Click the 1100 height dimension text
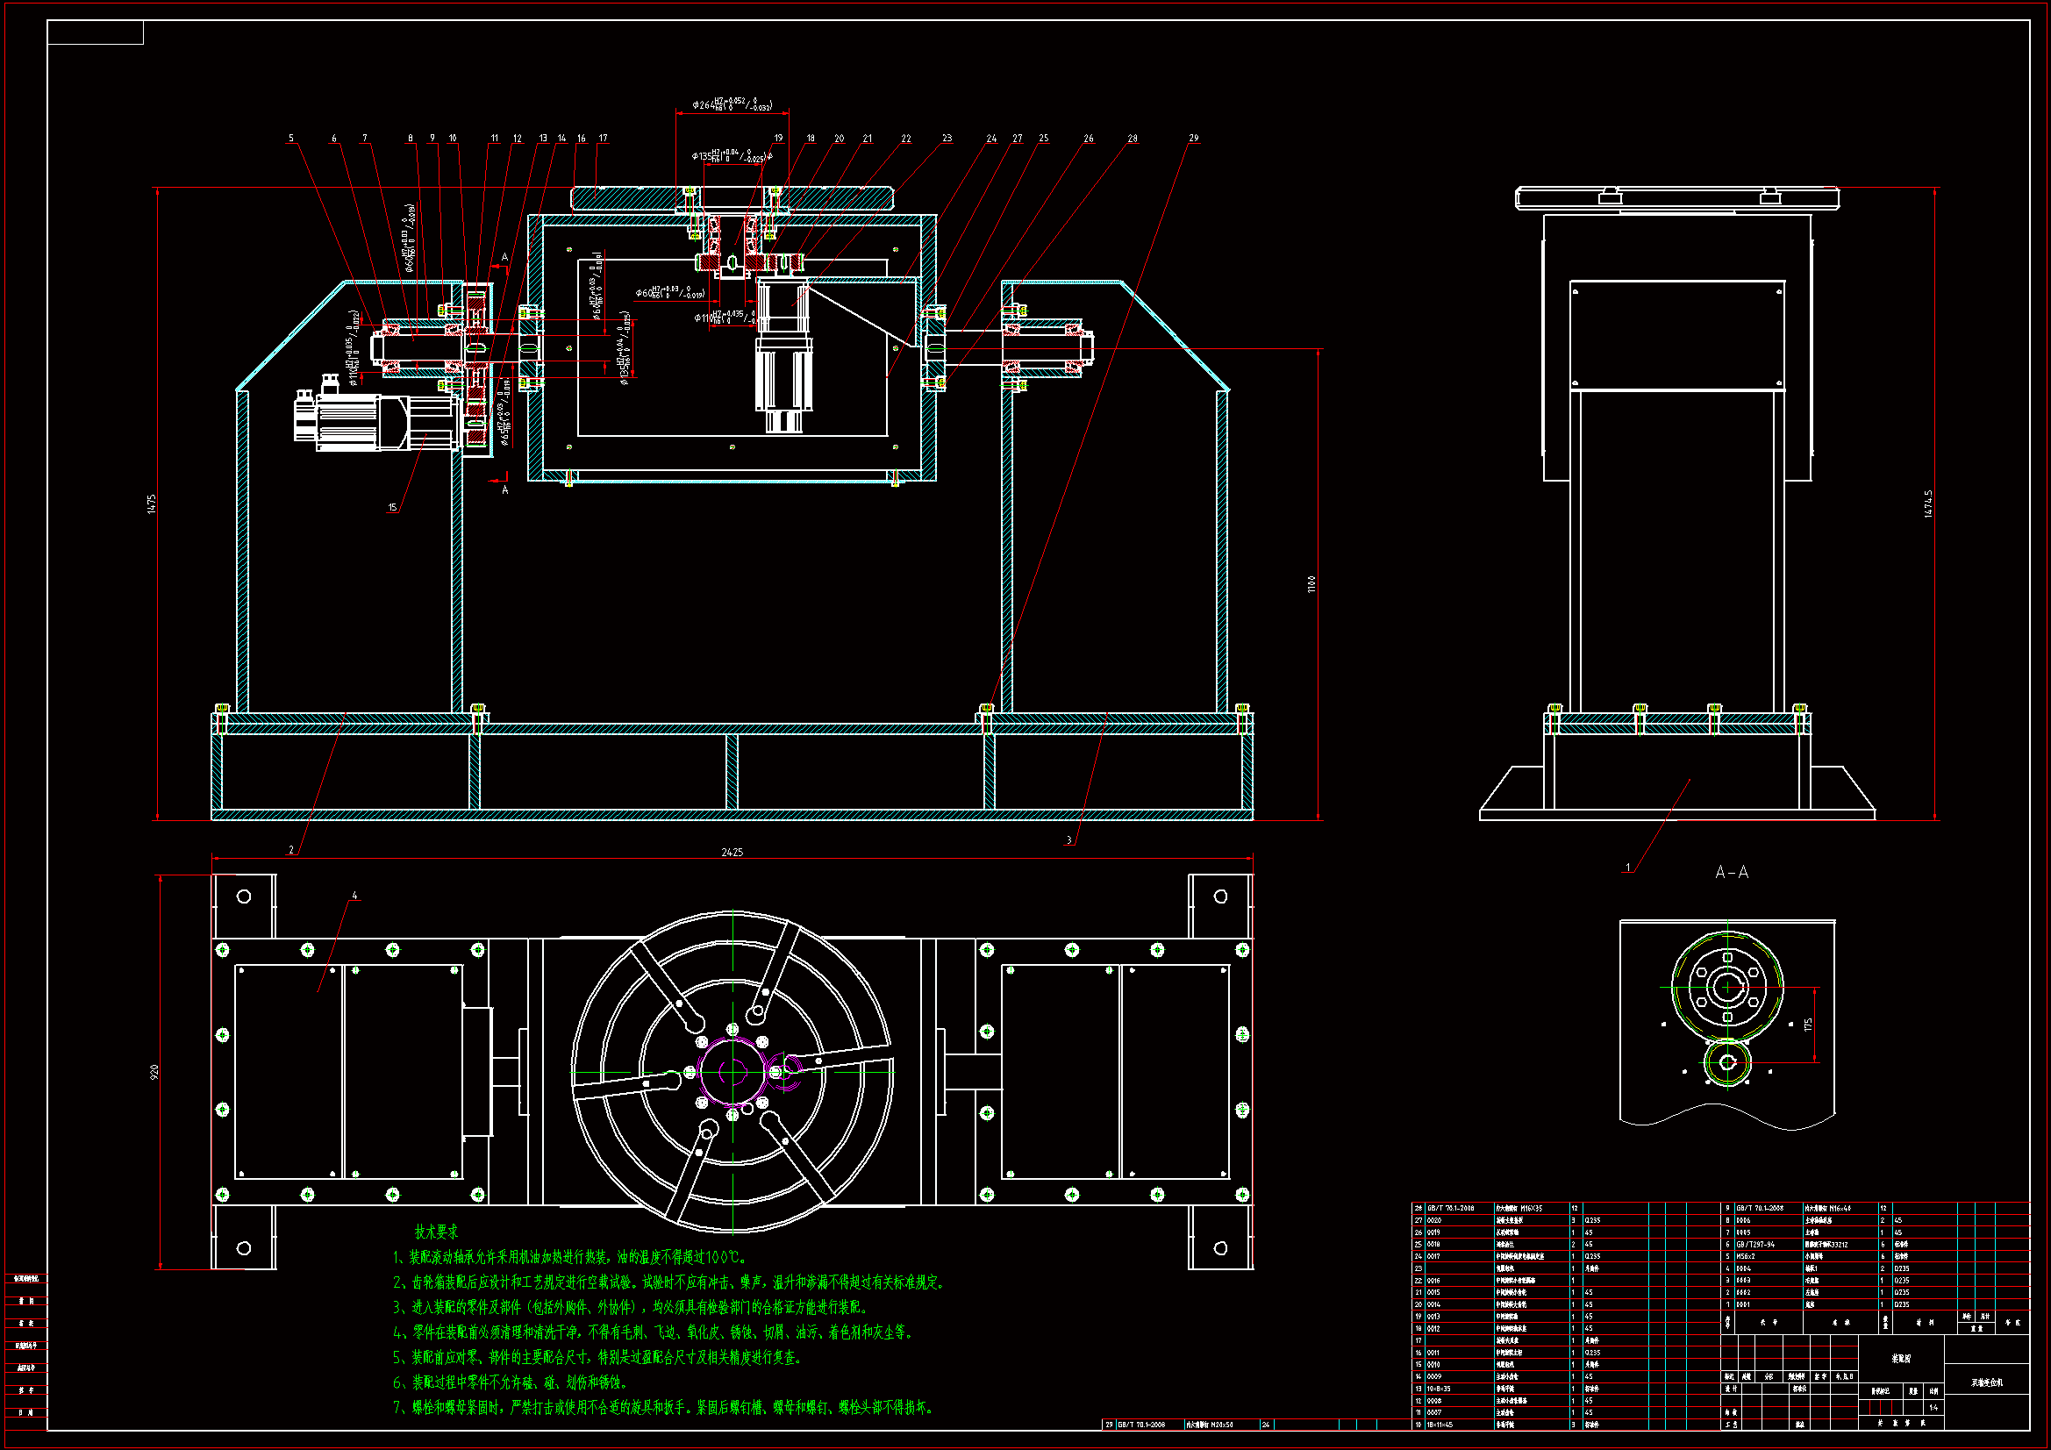The height and width of the screenshot is (1450, 2051). [x=1311, y=583]
